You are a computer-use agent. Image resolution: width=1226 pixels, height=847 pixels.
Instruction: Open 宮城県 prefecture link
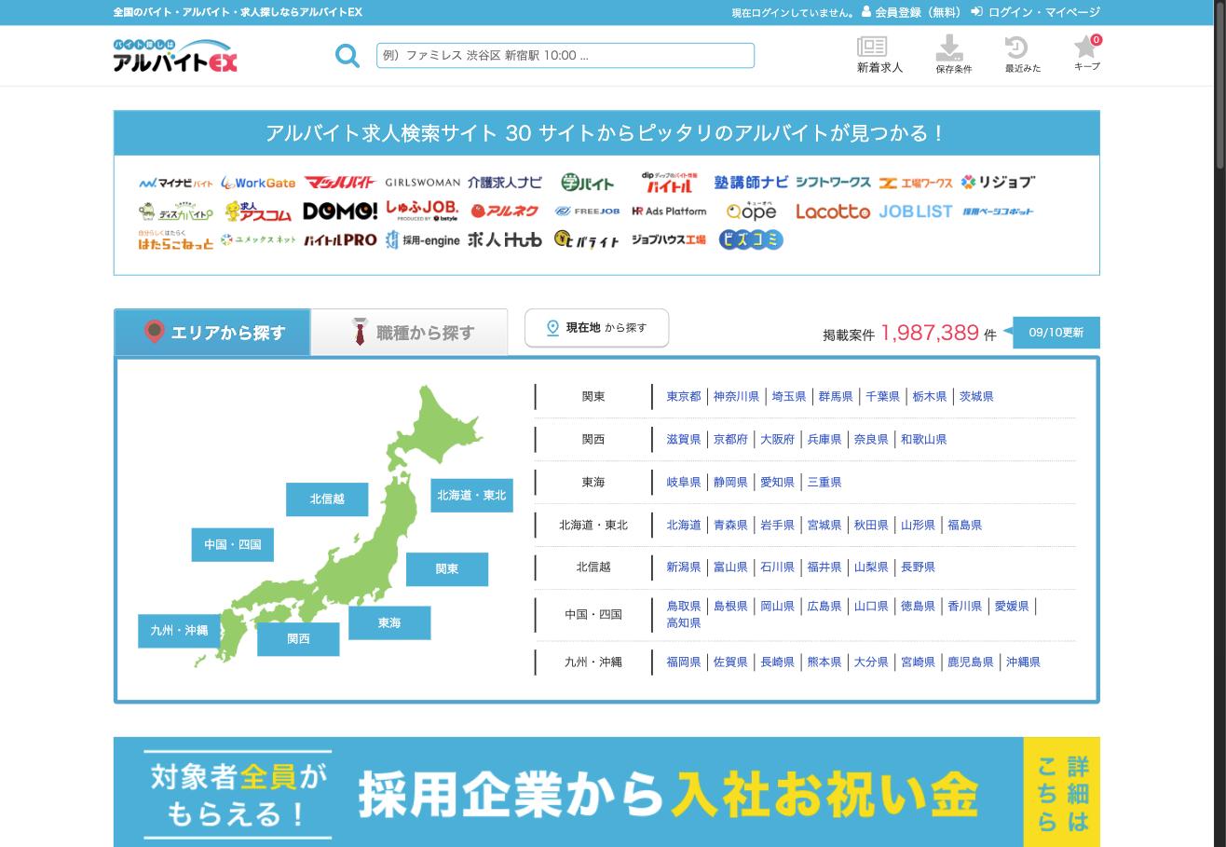(824, 525)
